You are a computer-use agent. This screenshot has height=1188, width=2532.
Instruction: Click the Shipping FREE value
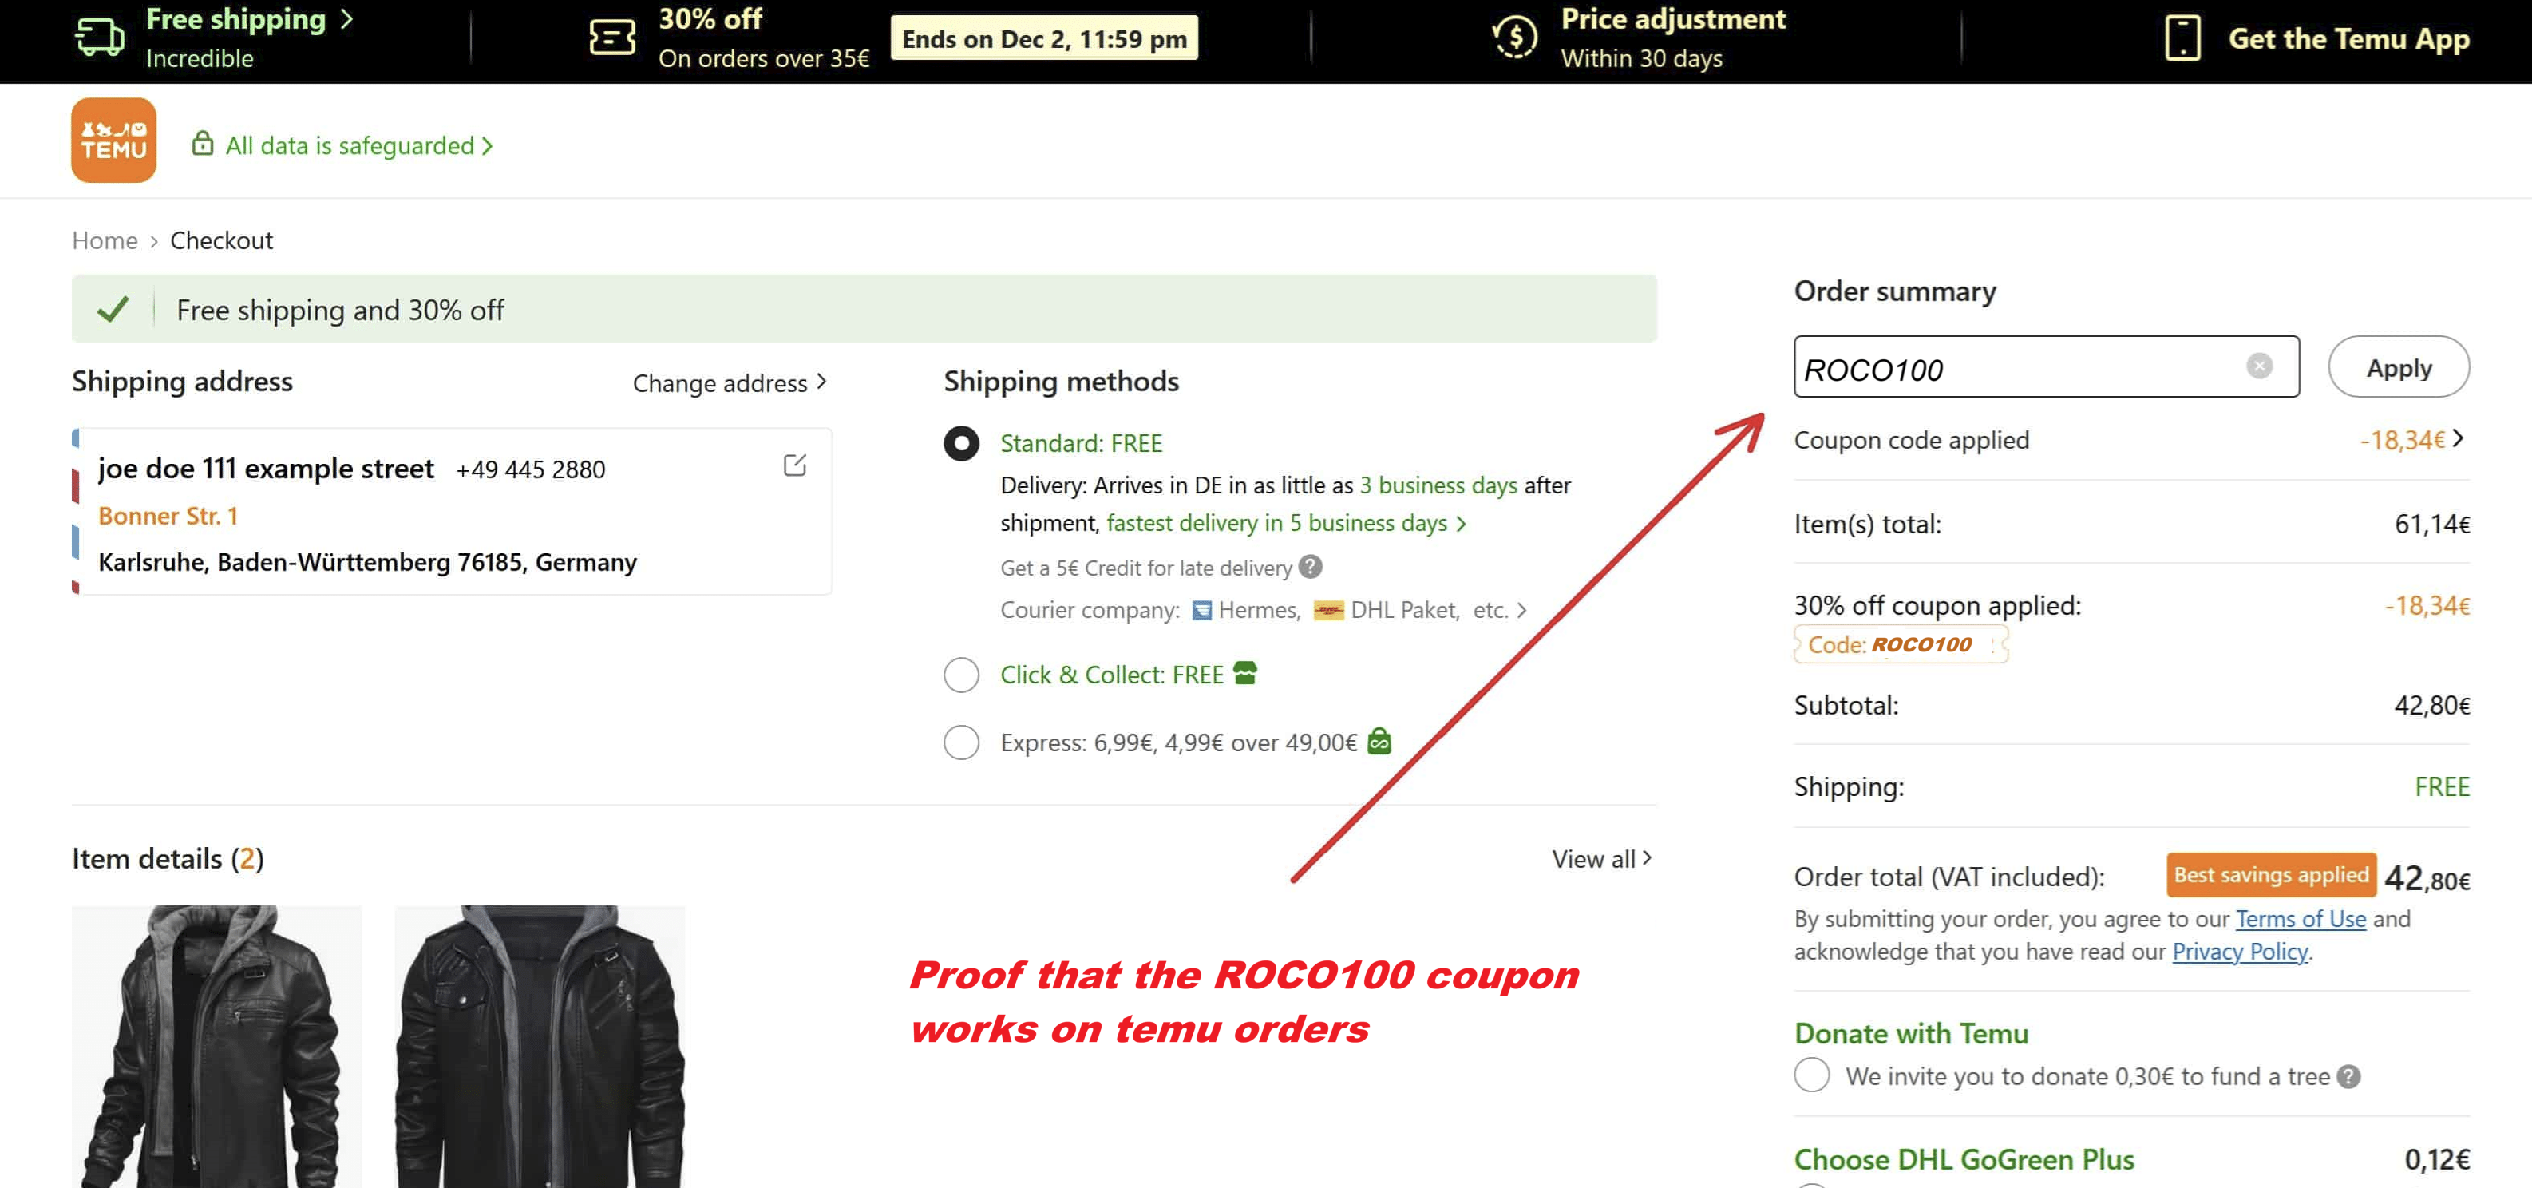pyautogui.click(x=2442, y=786)
